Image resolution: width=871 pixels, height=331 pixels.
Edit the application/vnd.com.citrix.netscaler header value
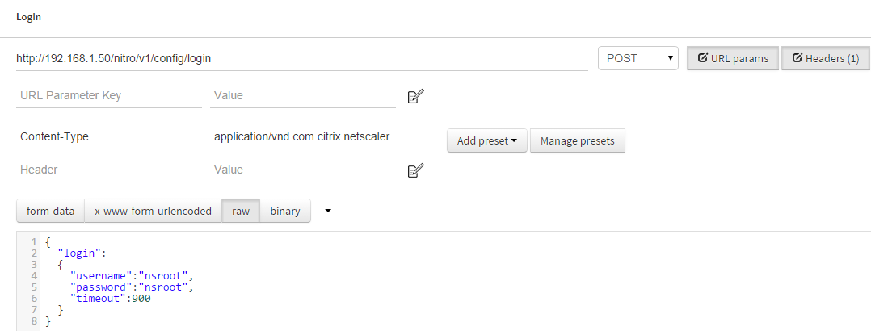pos(302,137)
